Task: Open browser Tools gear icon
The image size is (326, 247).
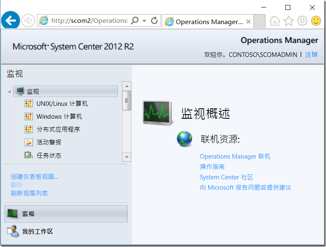Action: point(302,21)
